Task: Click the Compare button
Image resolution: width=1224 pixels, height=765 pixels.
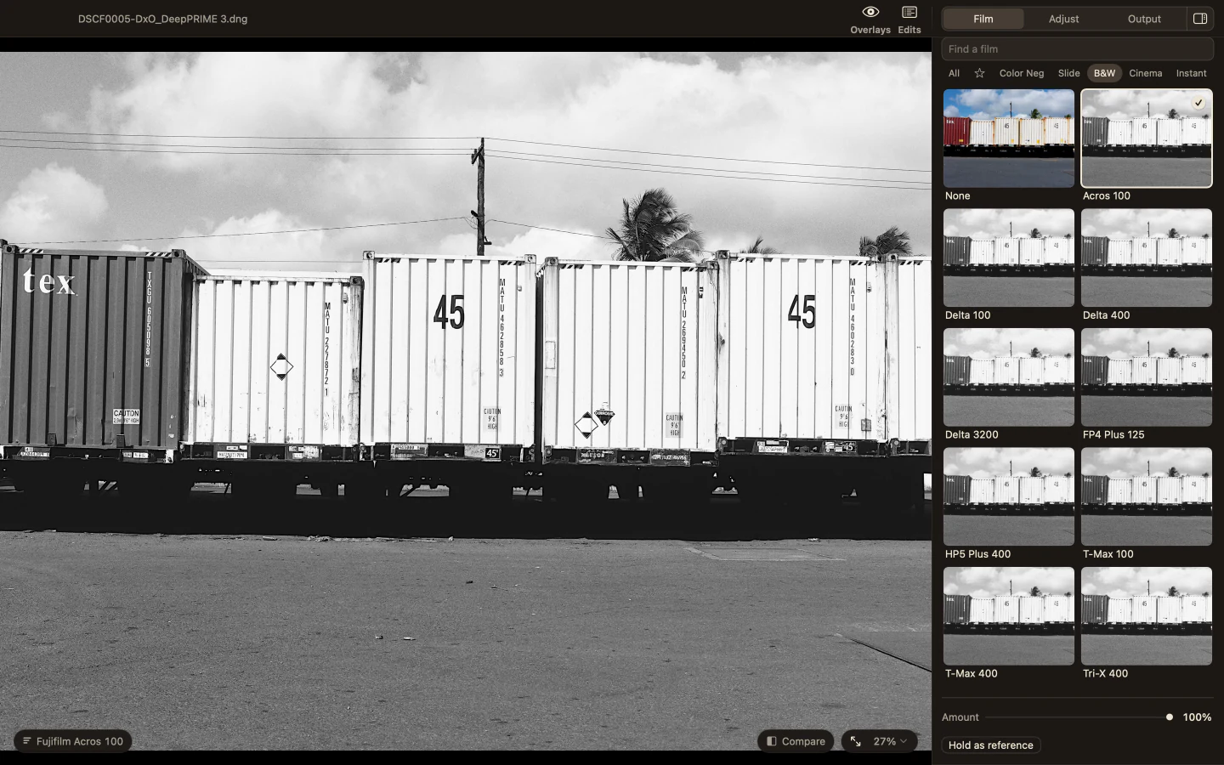Action: tap(796, 741)
